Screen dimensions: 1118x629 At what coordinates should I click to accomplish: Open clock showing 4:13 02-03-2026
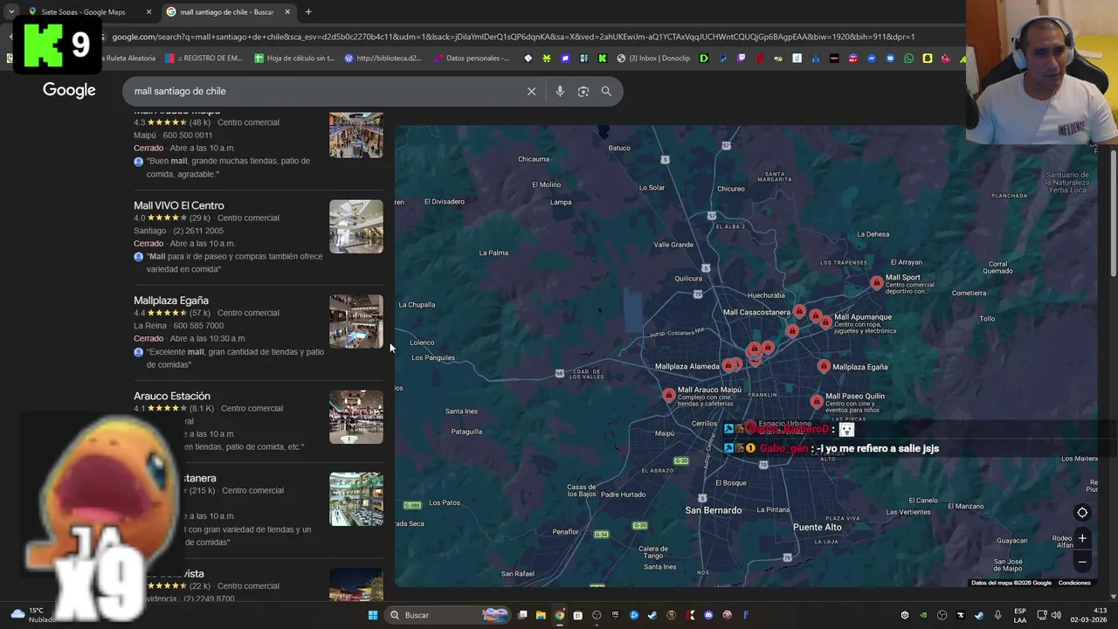click(1088, 615)
